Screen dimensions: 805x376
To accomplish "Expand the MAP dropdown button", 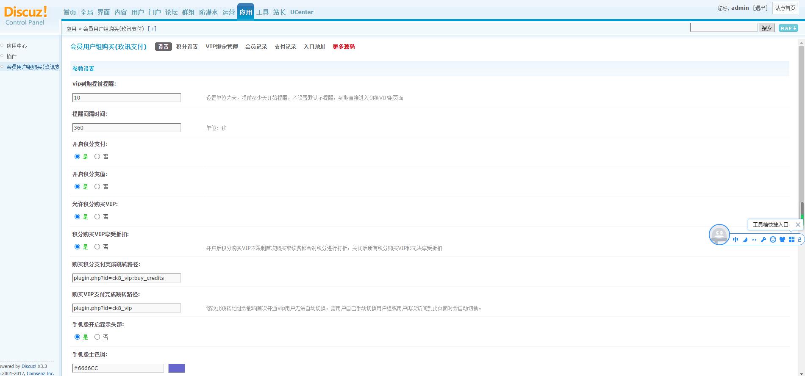I will point(788,28).
